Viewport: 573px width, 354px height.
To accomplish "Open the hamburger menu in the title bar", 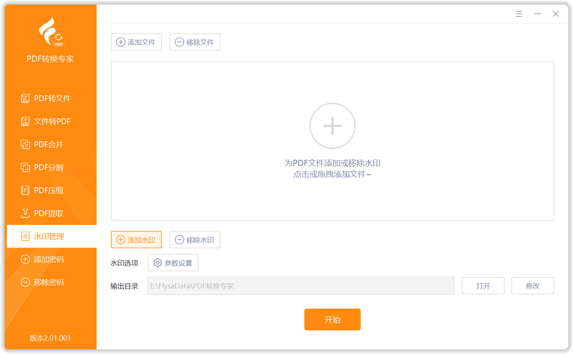I will pyautogui.click(x=519, y=14).
